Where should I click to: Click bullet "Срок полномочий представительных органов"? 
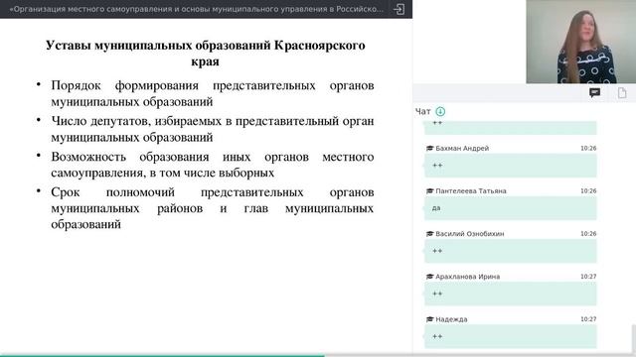tap(213, 208)
